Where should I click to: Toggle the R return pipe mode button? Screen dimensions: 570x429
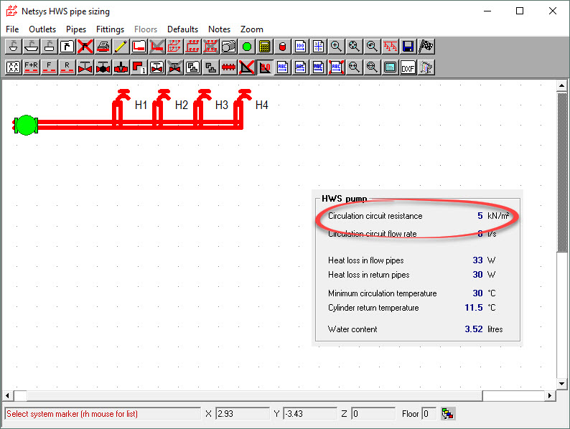click(67, 67)
